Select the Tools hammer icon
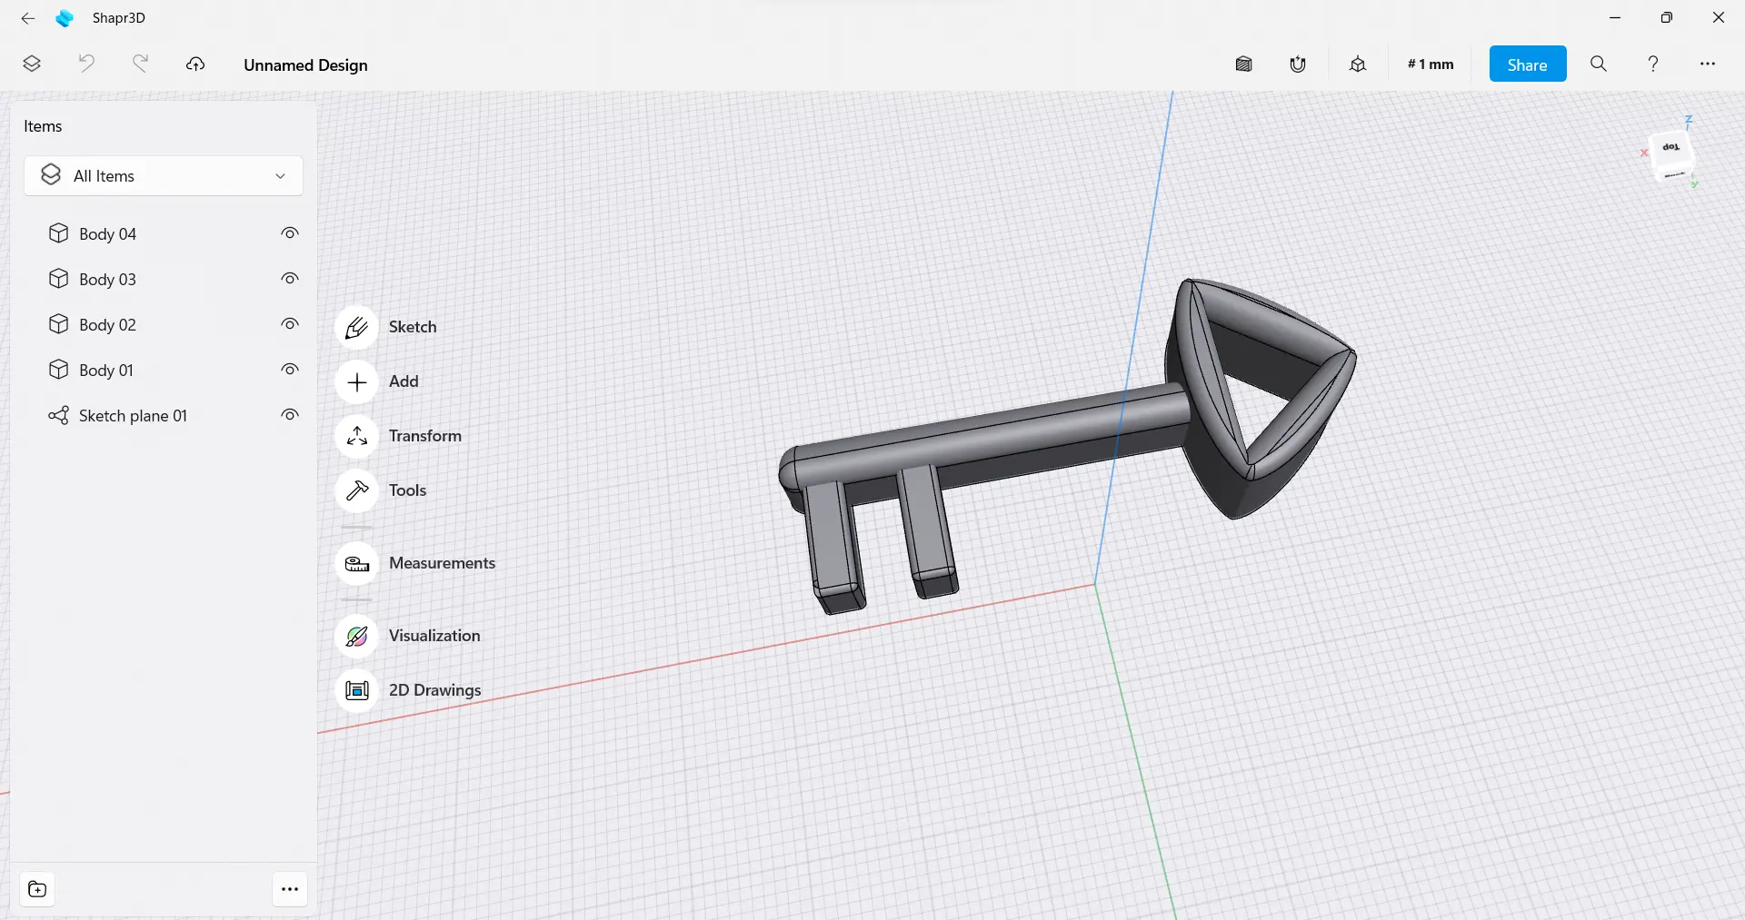 [x=356, y=490]
